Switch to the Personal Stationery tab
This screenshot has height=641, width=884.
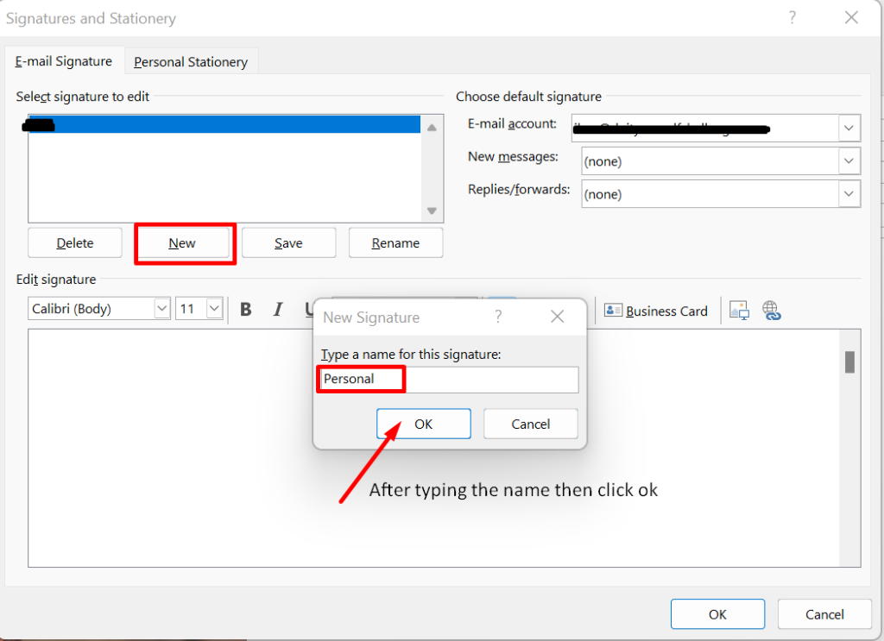point(191,62)
